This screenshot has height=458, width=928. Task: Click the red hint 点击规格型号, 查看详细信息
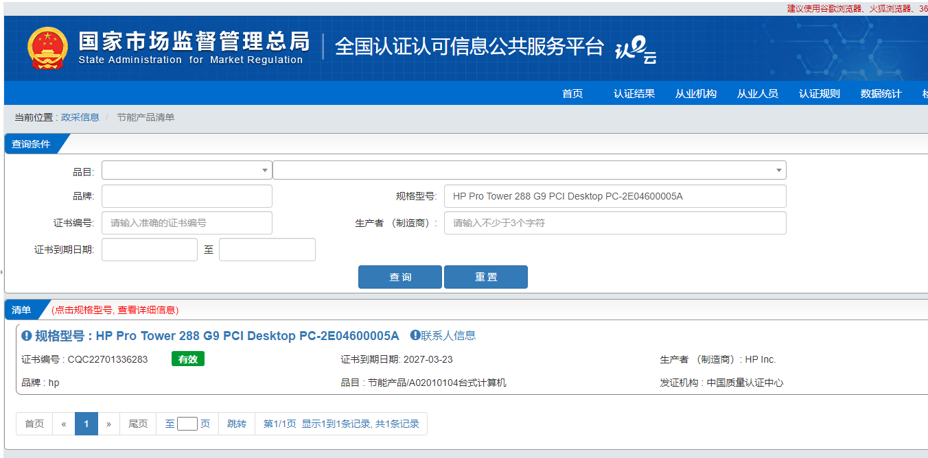pyautogui.click(x=115, y=310)
